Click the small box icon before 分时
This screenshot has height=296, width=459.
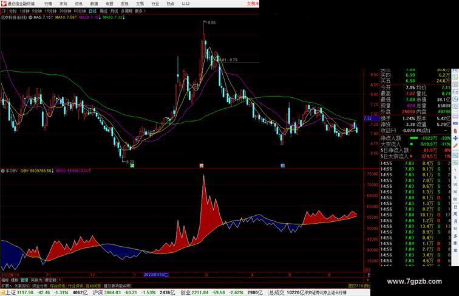4,11
